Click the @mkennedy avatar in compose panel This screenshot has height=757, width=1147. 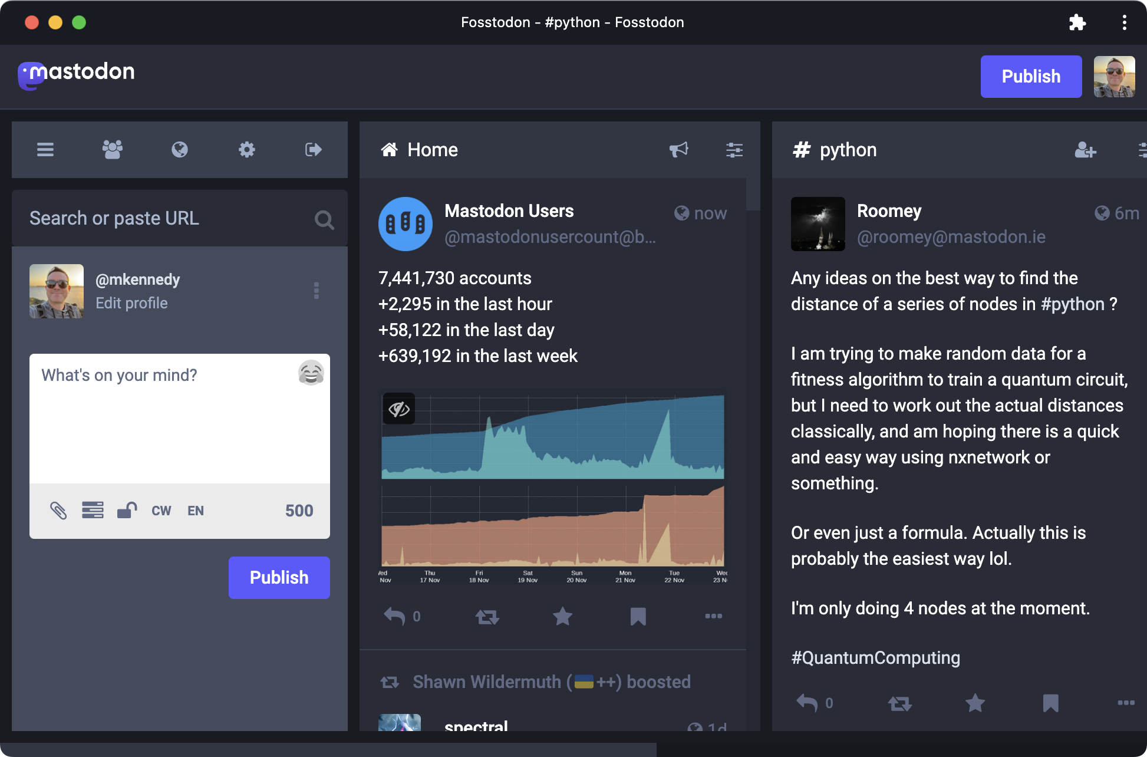point(57,291)
